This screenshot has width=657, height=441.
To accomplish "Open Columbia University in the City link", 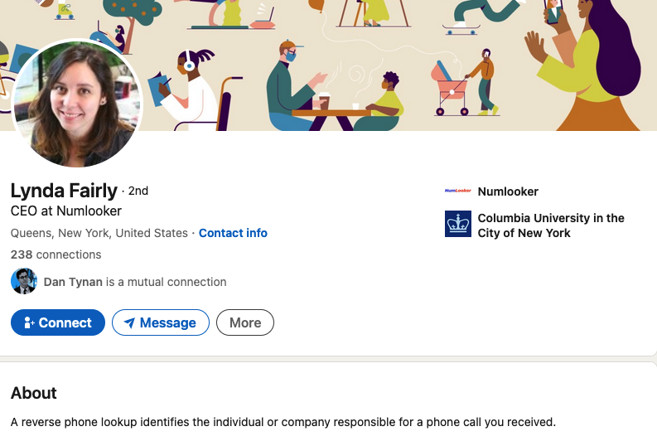I will click(x=551, y=225).
